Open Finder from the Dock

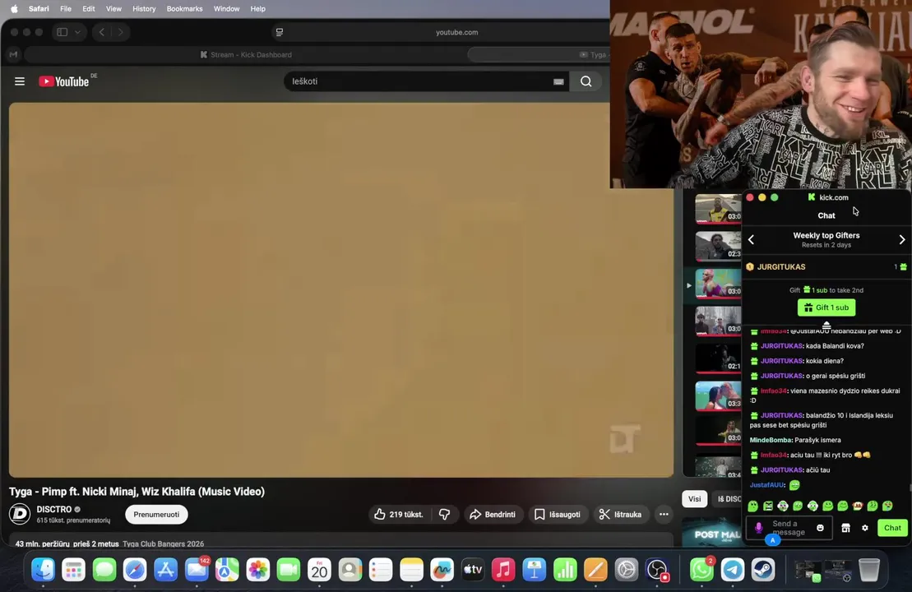43,570
